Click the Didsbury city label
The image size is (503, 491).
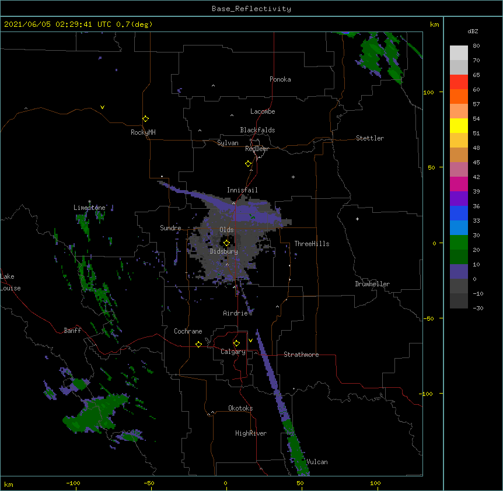224,251
